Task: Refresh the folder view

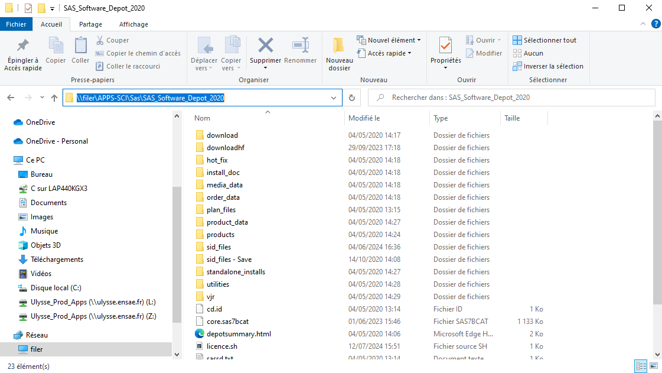Action: pos(352,98)
